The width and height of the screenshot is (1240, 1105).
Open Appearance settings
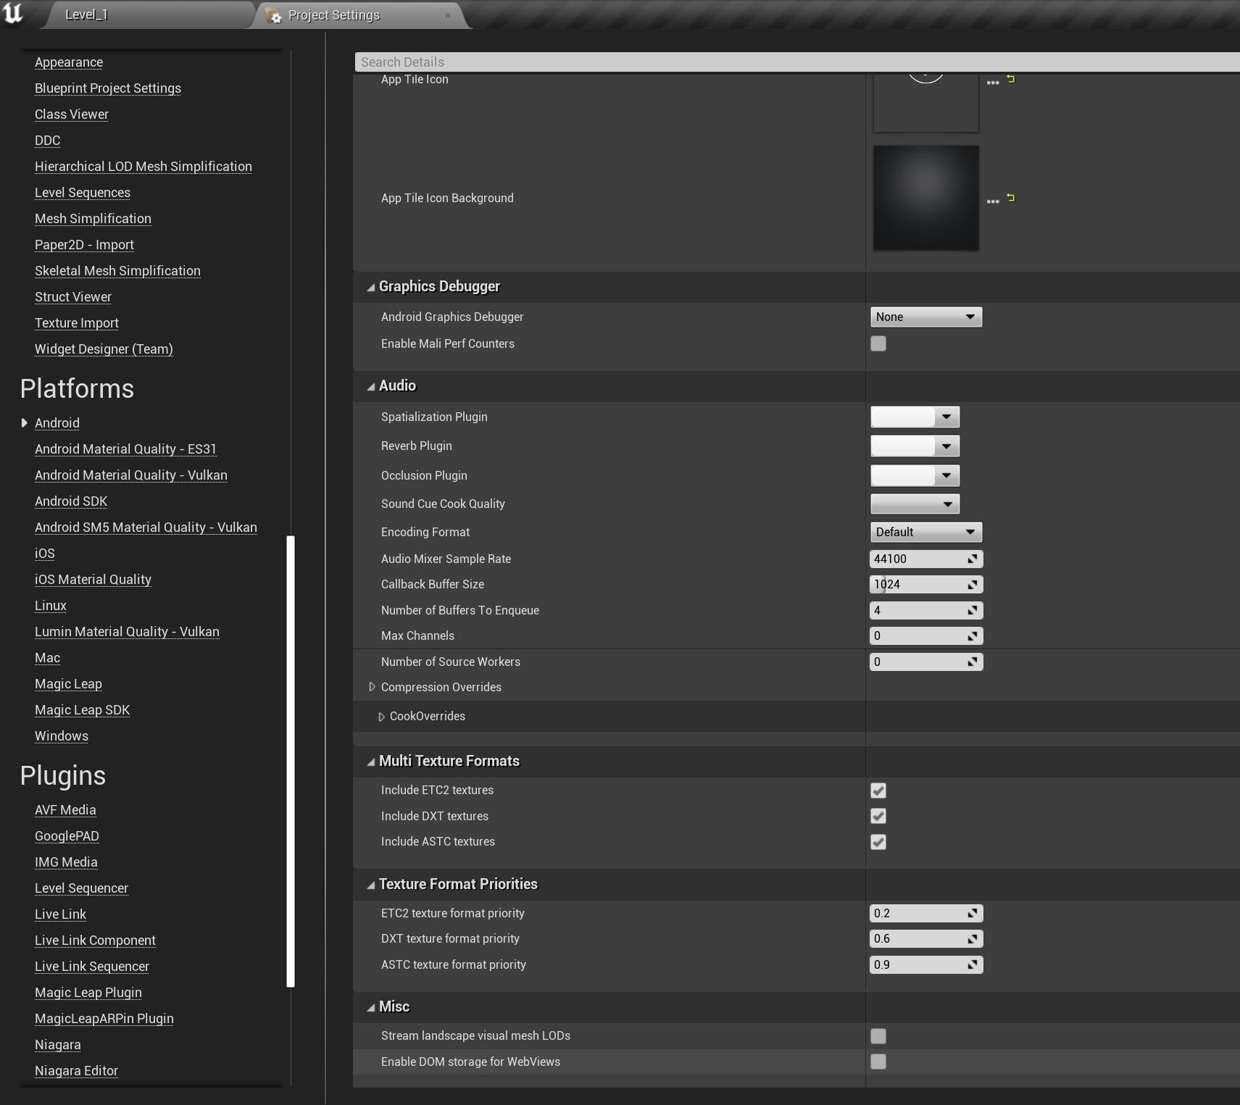(x=69, y=62)
